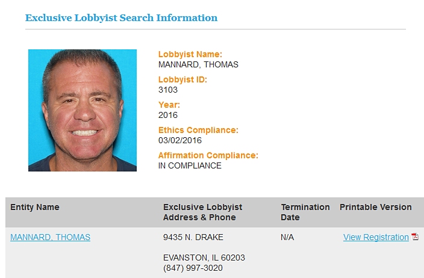
Task: Click the Ethics Compliance date 03/02/2016
Action: point(180,140)
